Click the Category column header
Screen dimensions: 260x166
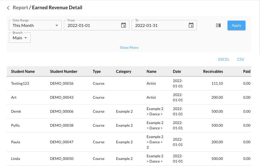(123, 72)
